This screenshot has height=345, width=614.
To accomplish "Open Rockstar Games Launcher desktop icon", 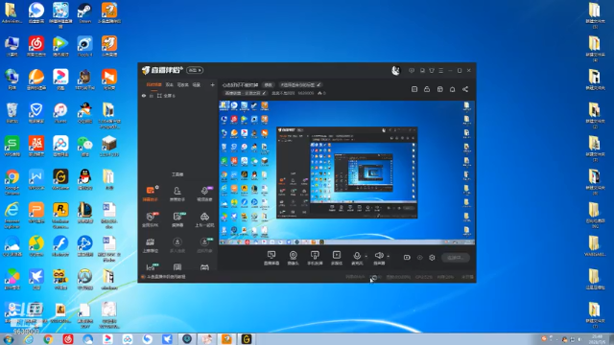I will (x=60, y=215).
